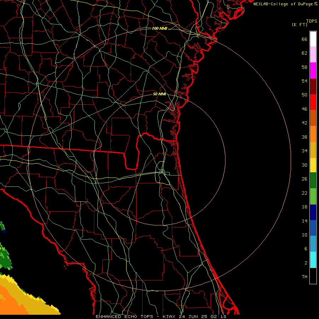Image resolution: width=319 pixels, height=319 pixels.
Task: Pick the burnt orange legend swatch
Action: pos(313,118)
